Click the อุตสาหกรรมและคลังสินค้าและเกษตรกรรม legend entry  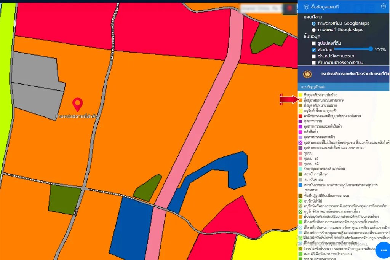[x=334, y=148]
